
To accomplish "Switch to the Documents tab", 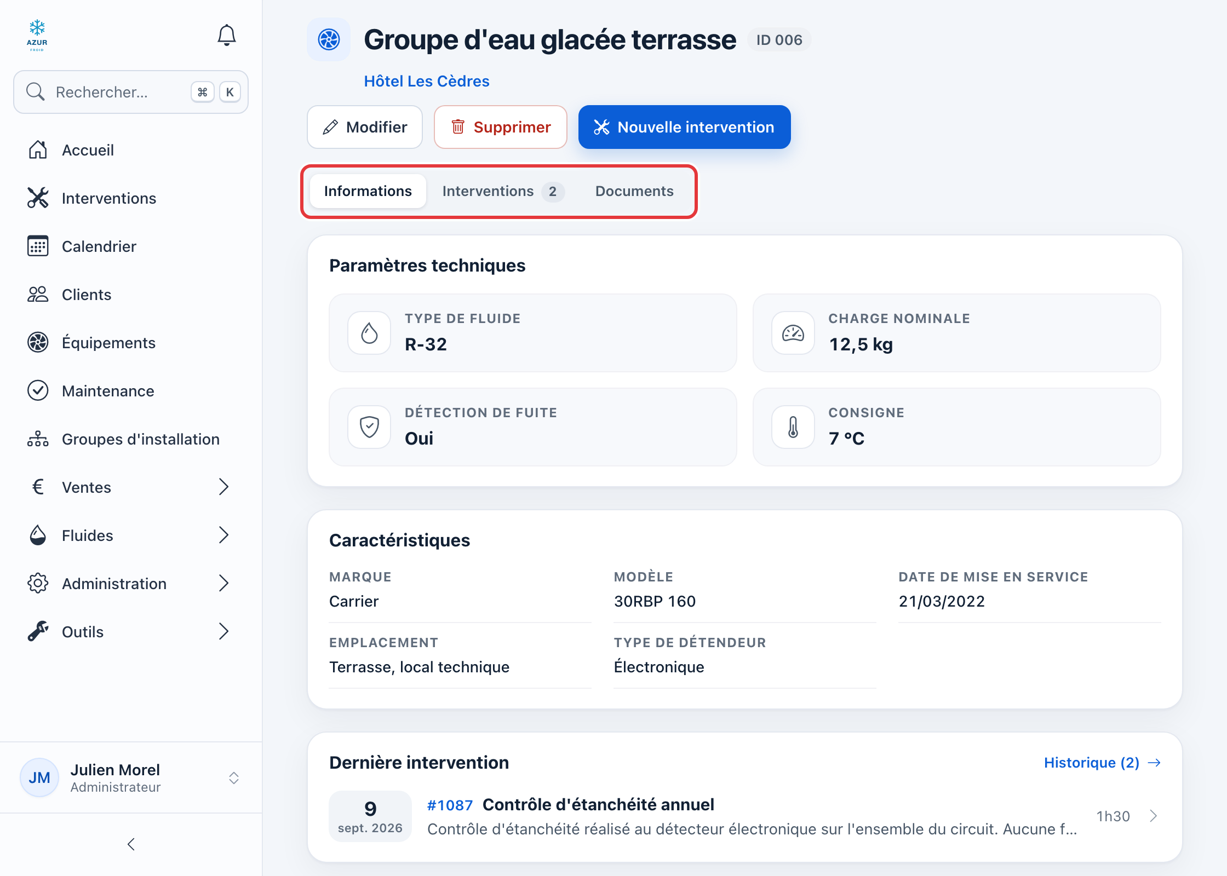I will coord(634,191).
